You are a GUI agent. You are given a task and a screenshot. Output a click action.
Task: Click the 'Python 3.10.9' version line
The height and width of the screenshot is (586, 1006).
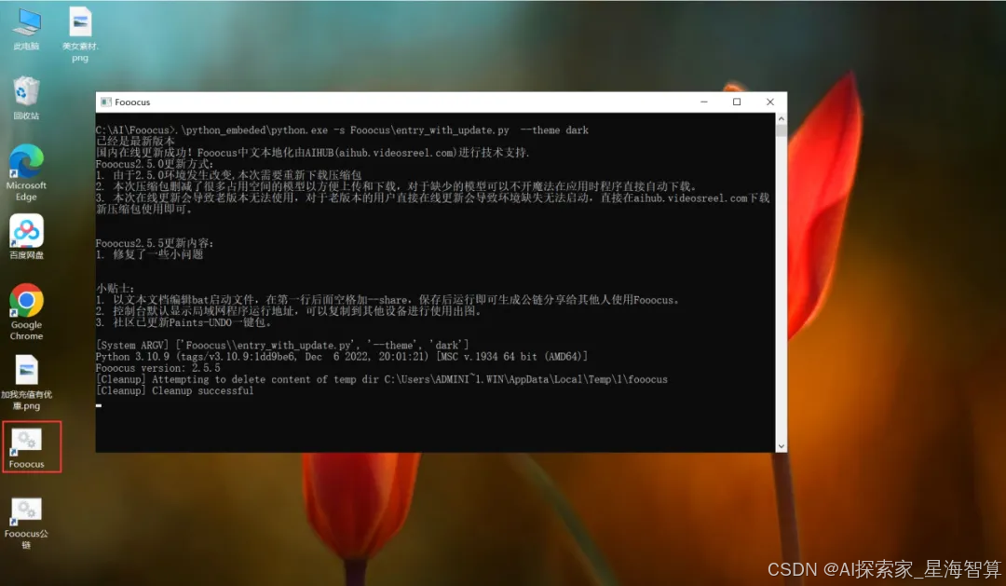point(342,356)
